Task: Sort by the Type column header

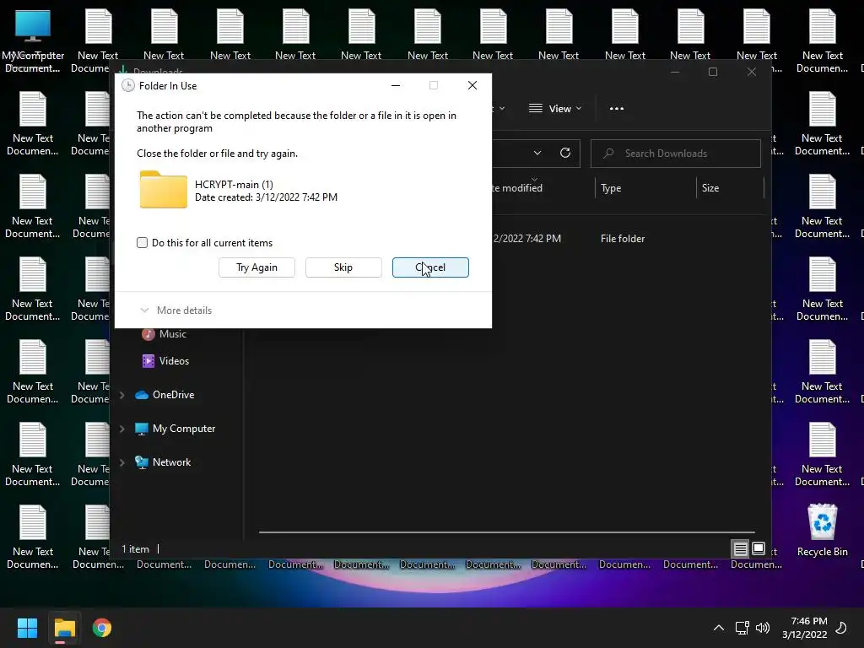Action: tap(611, 188)
